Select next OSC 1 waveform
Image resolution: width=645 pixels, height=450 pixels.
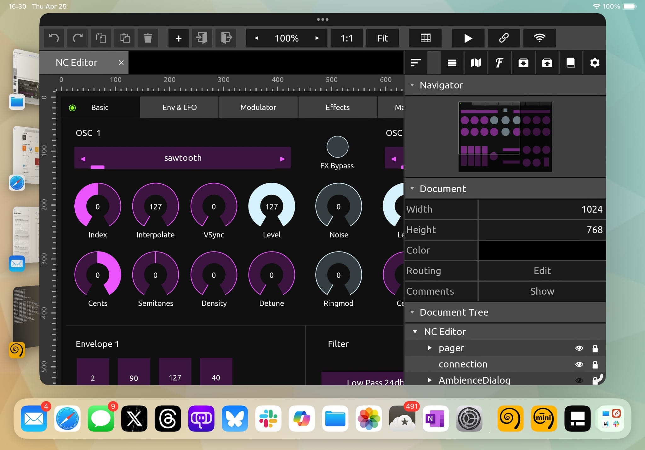tap(283, 159)
